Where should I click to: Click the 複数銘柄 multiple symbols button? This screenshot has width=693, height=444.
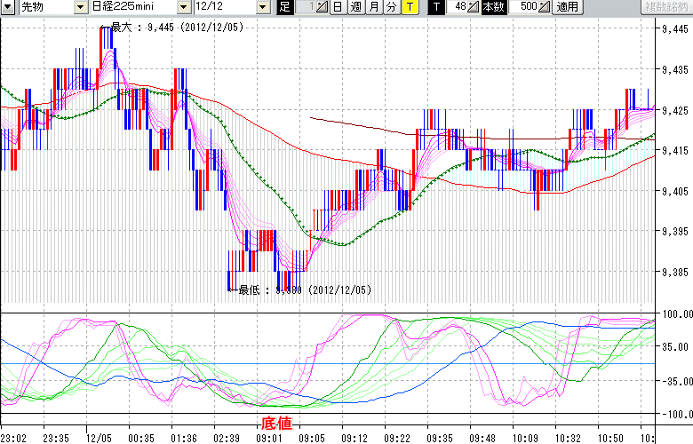[665, 7]
